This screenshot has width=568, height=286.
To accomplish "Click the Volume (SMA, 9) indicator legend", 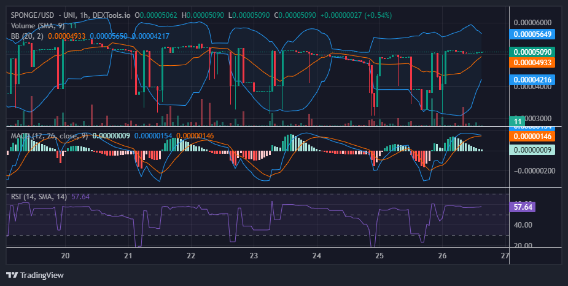I will 38,26.
